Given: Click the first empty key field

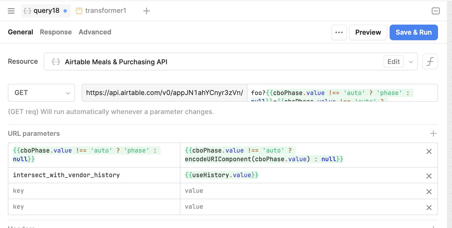Looking at the screenshot, I should click(x=94, y=191).
